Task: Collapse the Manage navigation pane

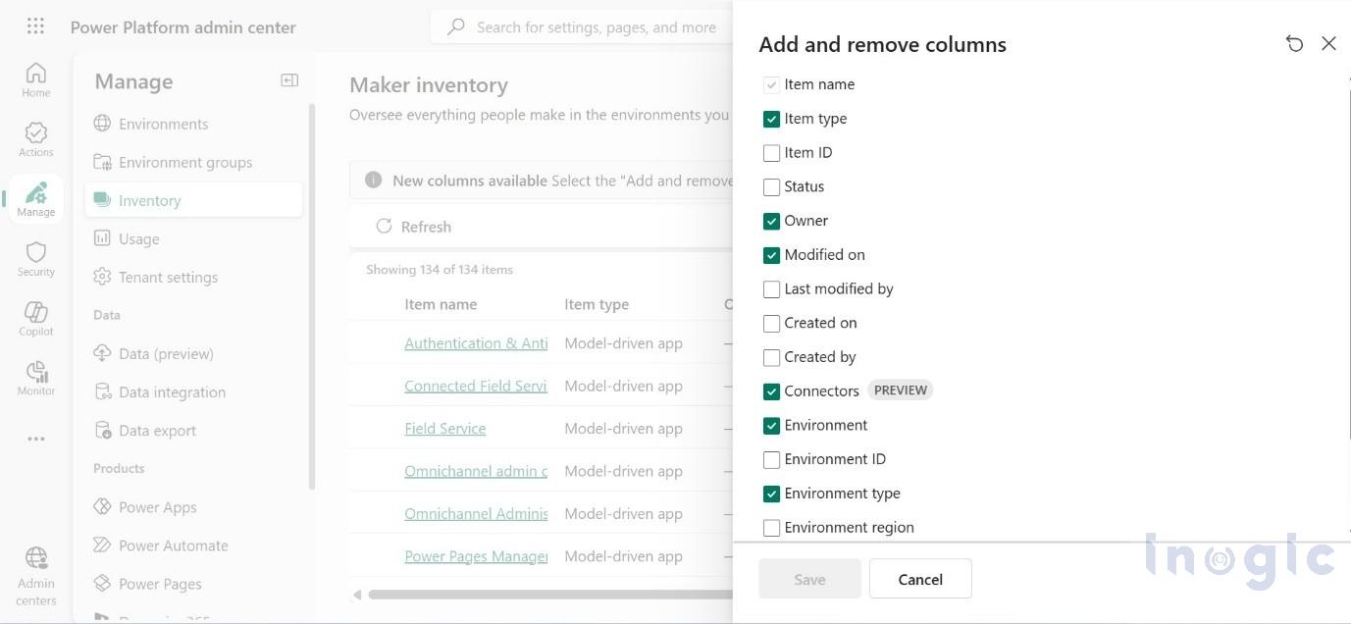Action: pyautogui.click(x=289, y=80)
